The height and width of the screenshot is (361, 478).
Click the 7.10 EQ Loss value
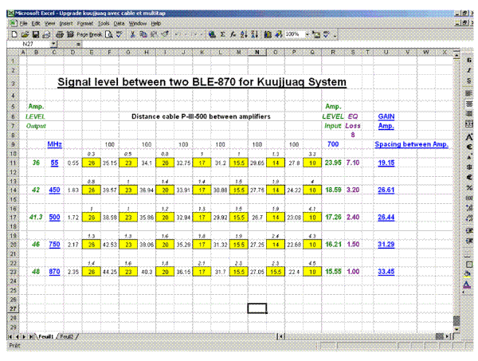(x=353, y=163)
